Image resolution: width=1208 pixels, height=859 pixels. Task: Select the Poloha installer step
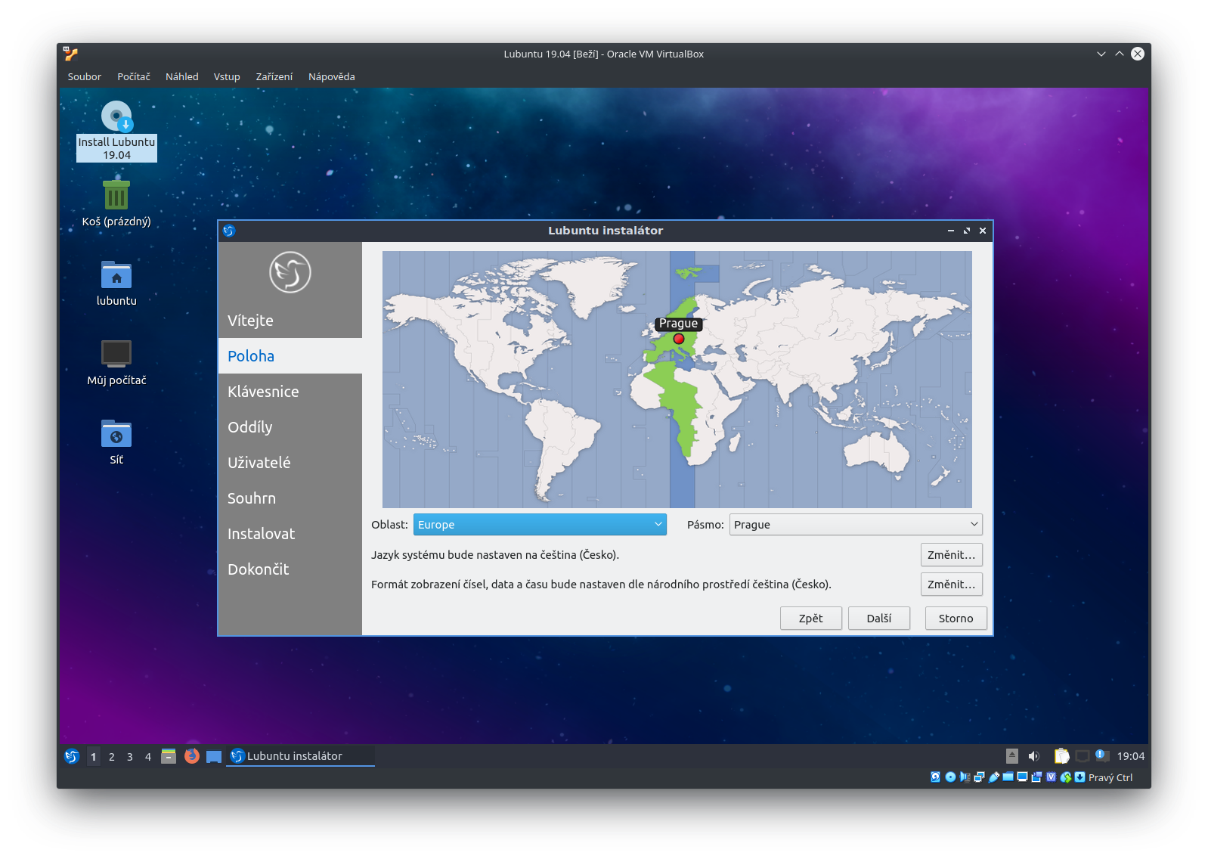(x=290, y=356)
